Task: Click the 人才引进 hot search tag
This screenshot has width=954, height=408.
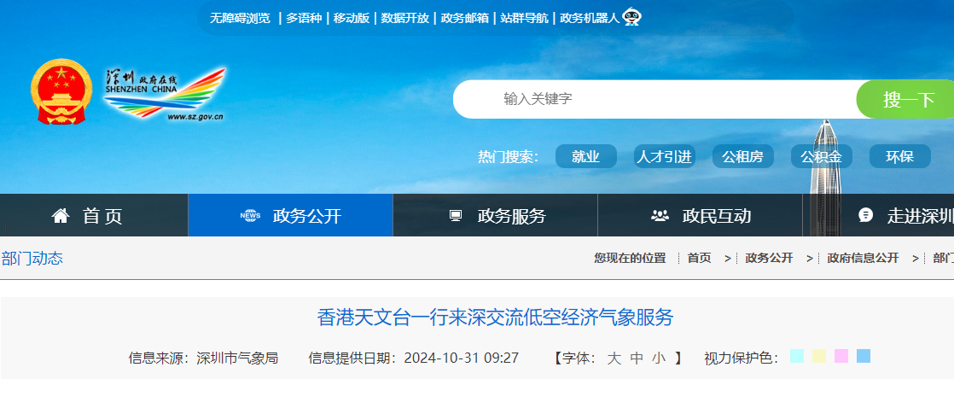Action: (664, 157)
